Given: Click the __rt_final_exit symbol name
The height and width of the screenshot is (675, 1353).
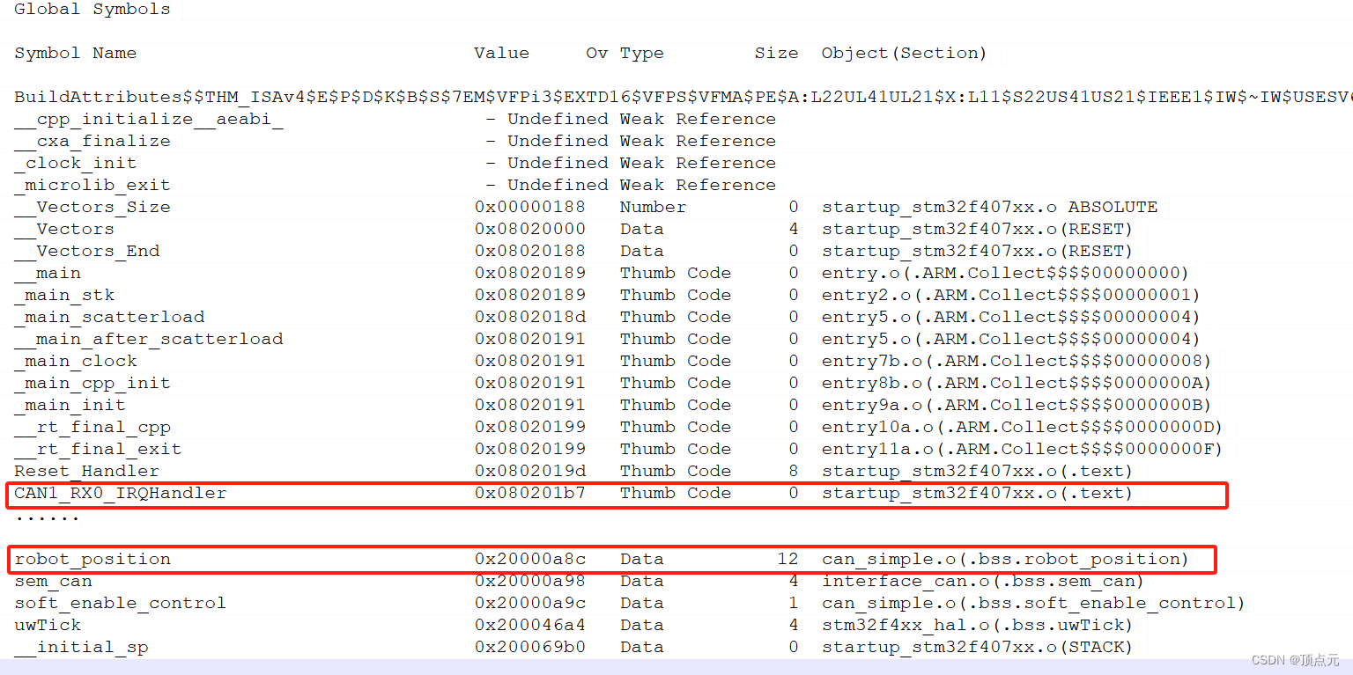Looking at the screenshot, I should 98,449.
